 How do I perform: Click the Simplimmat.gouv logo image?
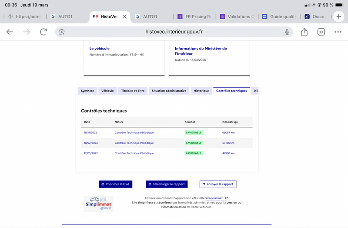(99, 204)
